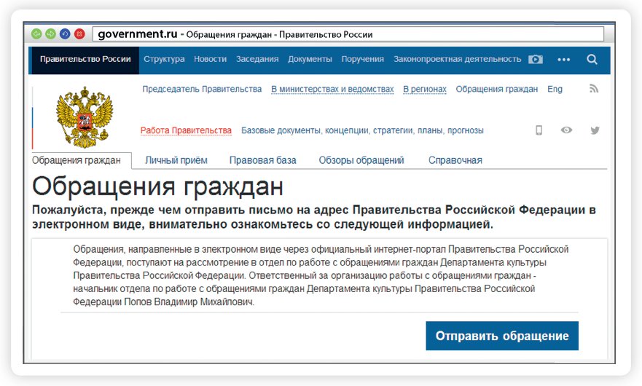The image size is (642, 386).
Task: Click the browser back arrow button
Action: point(36,34)
